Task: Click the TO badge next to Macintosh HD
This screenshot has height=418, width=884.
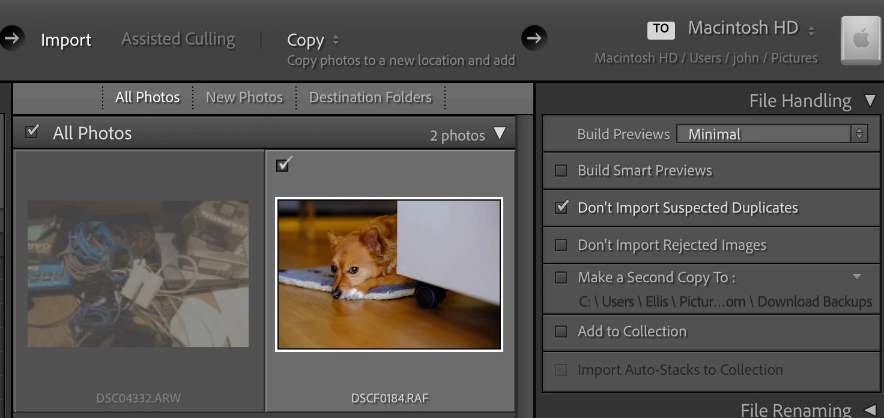Action: [661, 29]
